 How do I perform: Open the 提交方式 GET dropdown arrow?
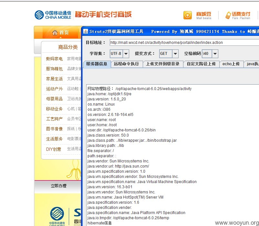175,54
